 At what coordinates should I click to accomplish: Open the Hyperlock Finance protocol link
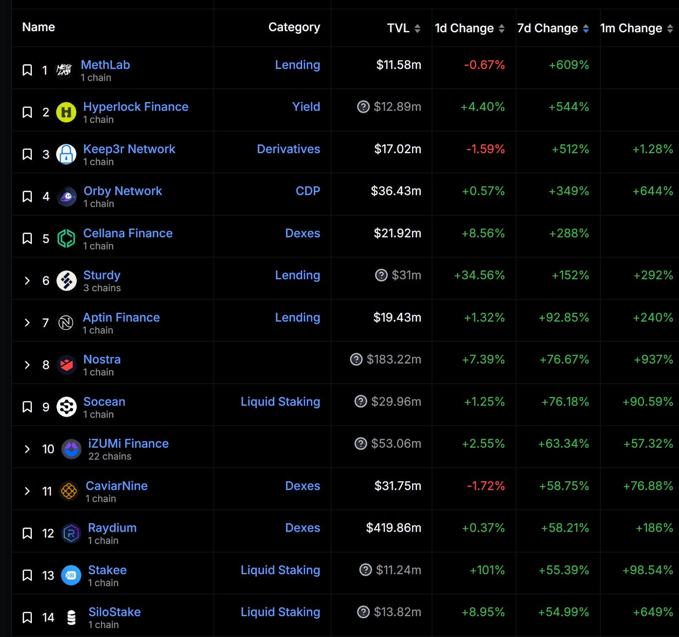point(136,107)
